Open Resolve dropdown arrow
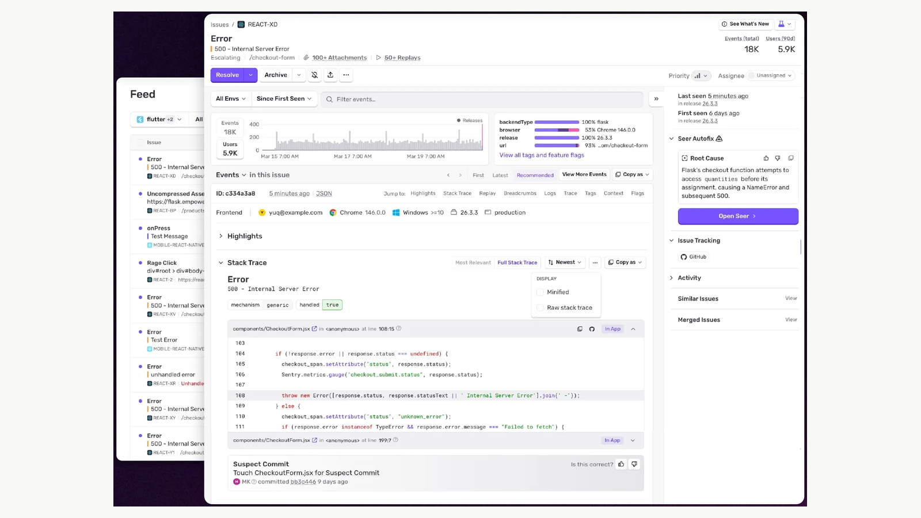This screenshot has width=921, height=518. [x=251, y=75]
